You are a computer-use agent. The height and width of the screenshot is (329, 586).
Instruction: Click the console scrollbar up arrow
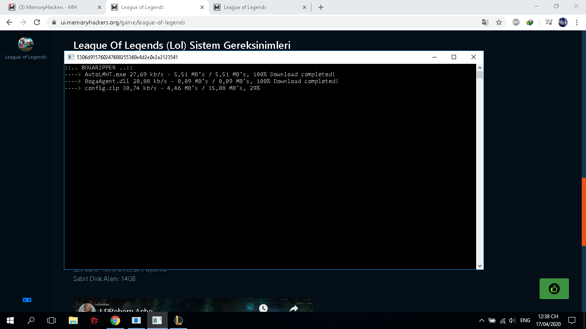coord(480,68)
